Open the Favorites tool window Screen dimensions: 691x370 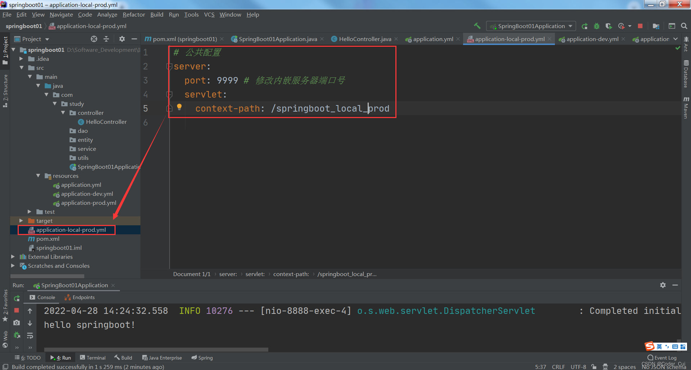(5, 306)
